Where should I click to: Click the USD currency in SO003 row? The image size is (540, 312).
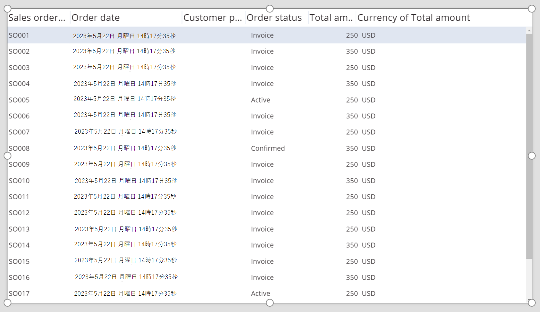pyautogui.click(x=368, y=68)
